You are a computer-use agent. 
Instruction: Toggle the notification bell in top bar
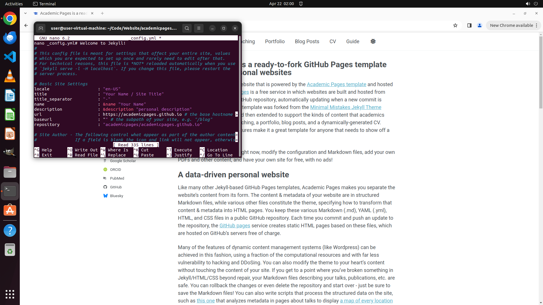(x=301, y=4)
